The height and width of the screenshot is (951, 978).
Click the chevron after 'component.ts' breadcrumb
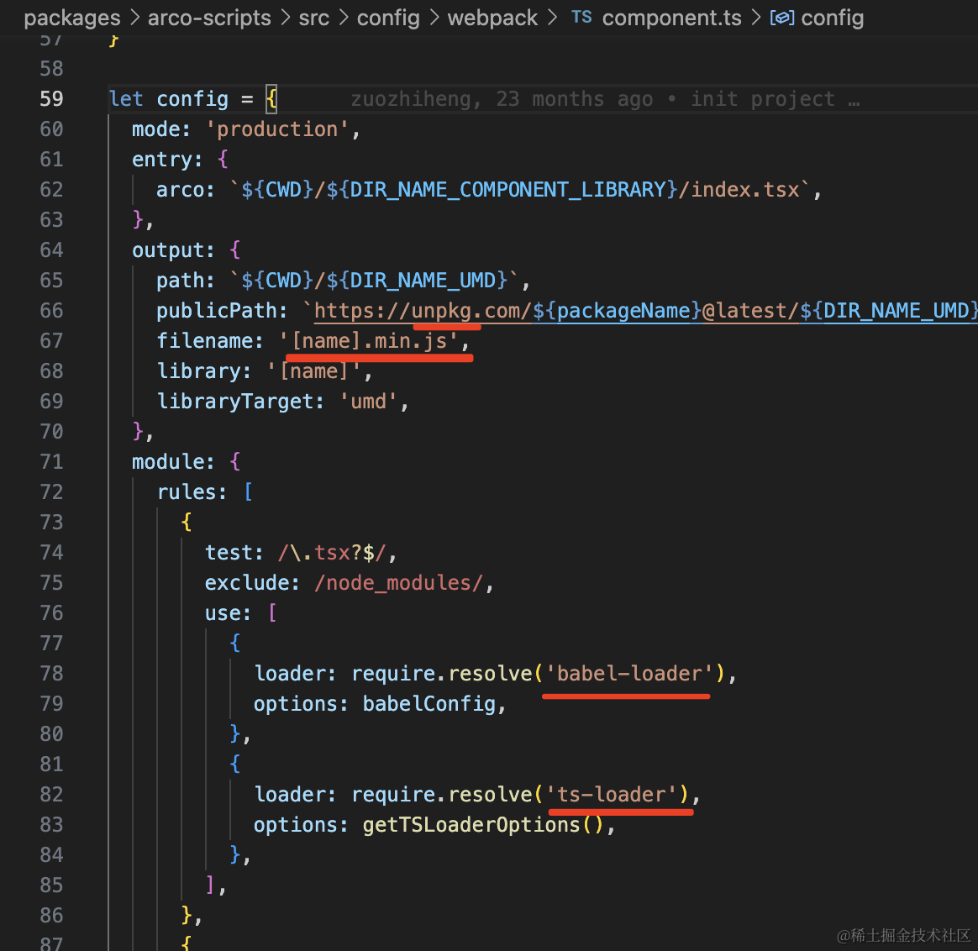click(756, 18)
